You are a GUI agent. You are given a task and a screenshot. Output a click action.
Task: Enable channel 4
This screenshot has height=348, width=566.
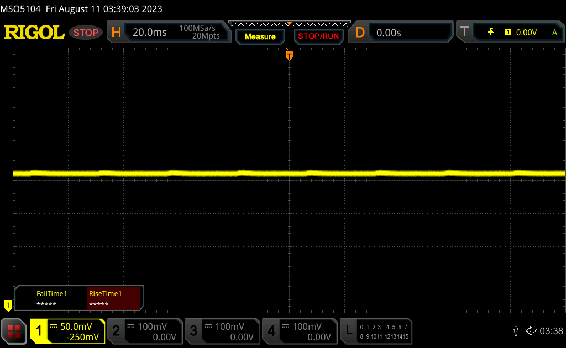[299, 331]
